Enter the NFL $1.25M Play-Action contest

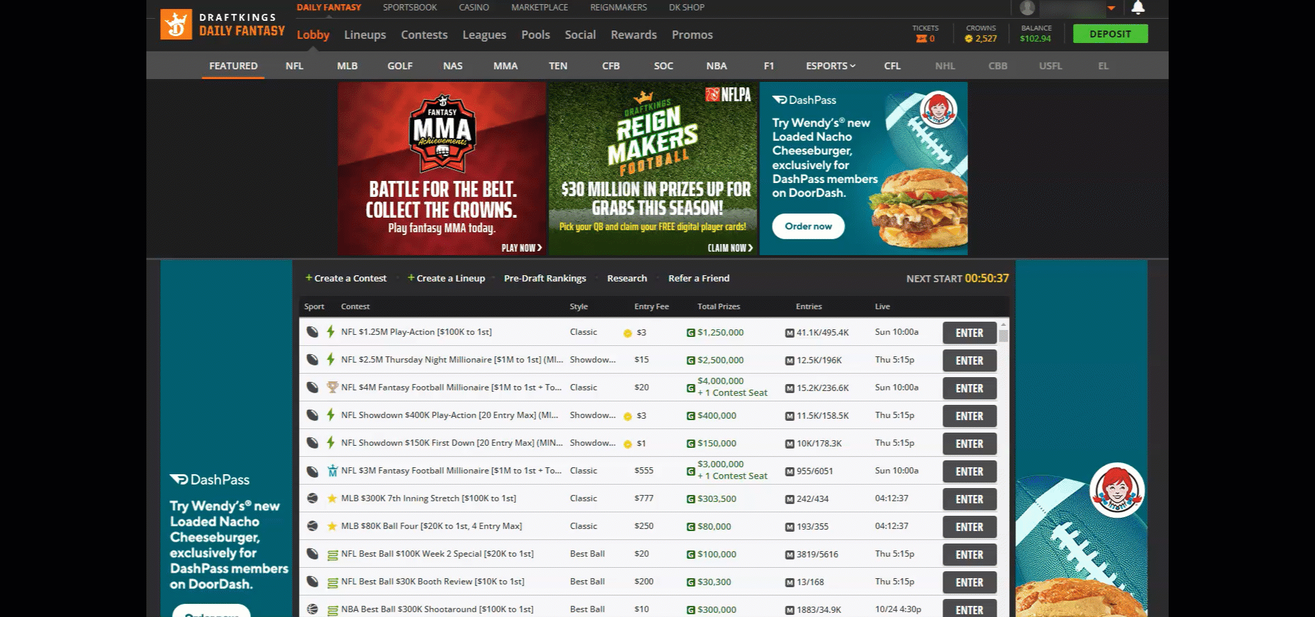pos(970,333)
